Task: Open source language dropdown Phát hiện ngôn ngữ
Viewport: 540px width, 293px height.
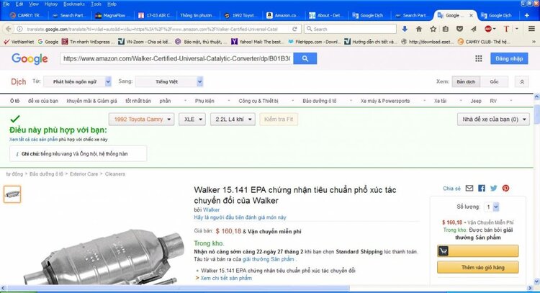Action: [77, 82]
